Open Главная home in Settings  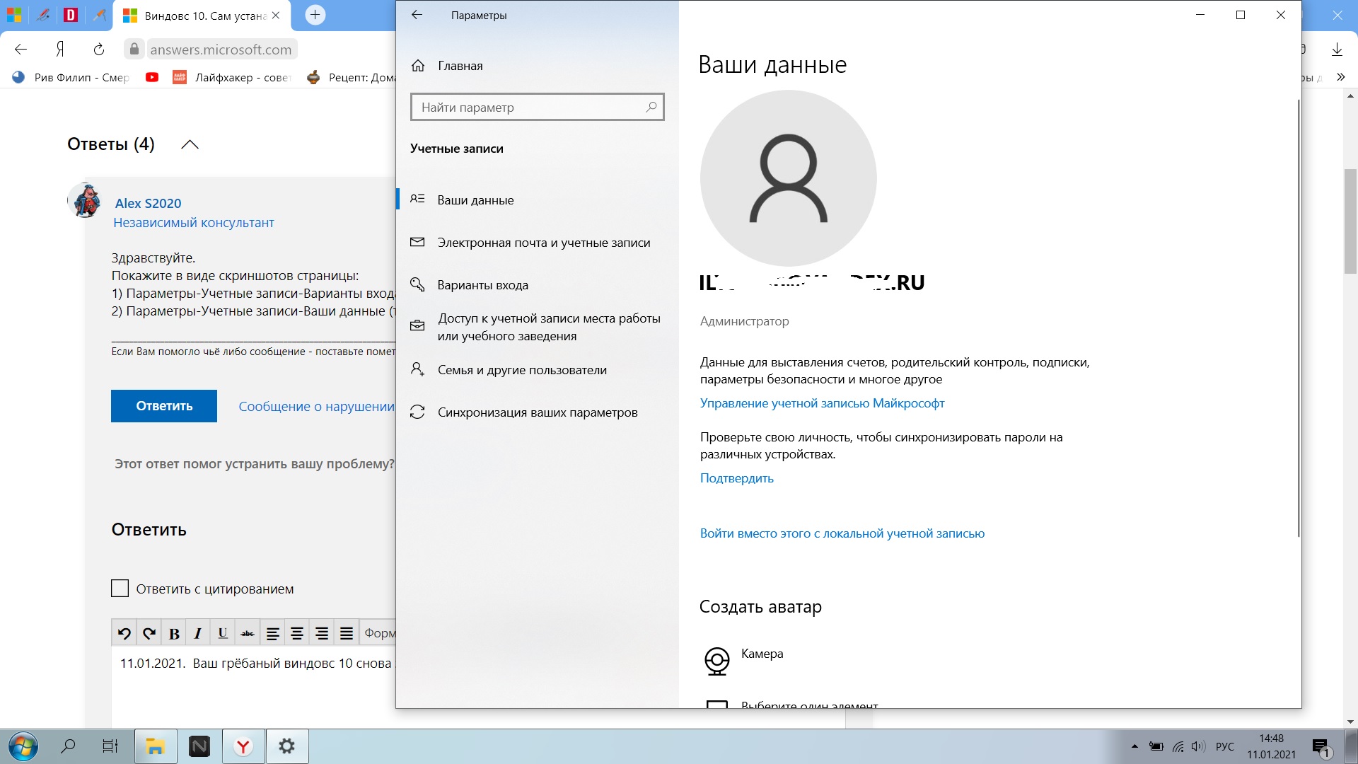point(460,66)
